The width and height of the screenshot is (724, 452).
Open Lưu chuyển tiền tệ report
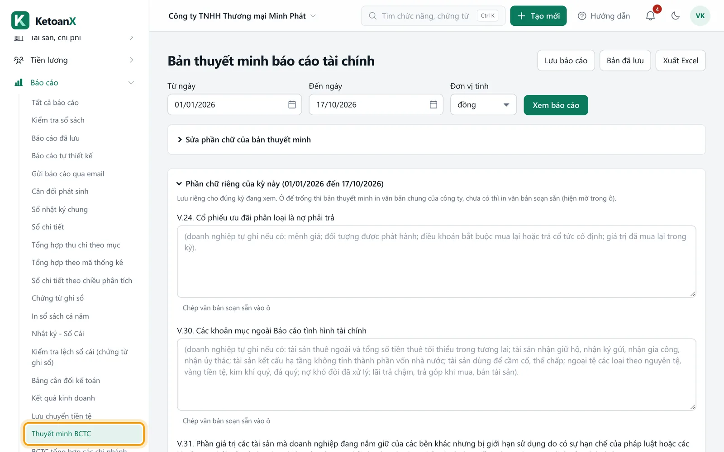coord(62,416)
